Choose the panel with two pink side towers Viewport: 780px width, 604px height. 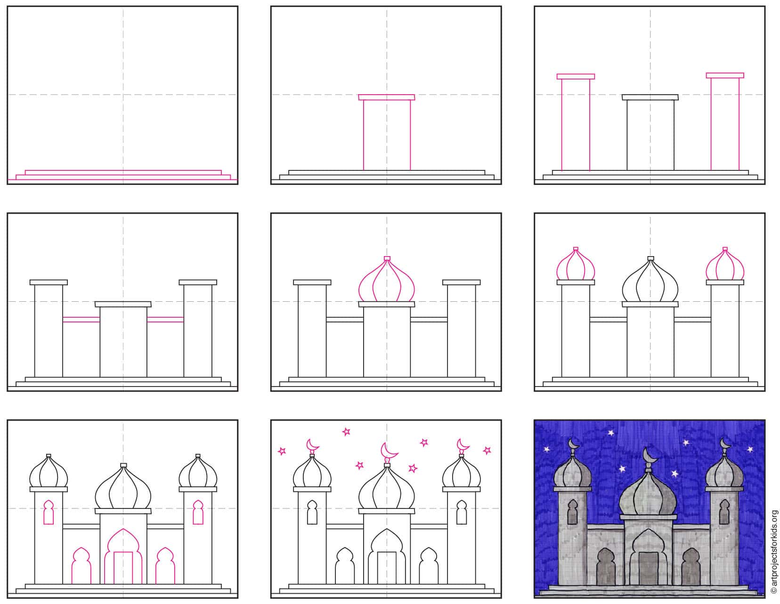650,95
